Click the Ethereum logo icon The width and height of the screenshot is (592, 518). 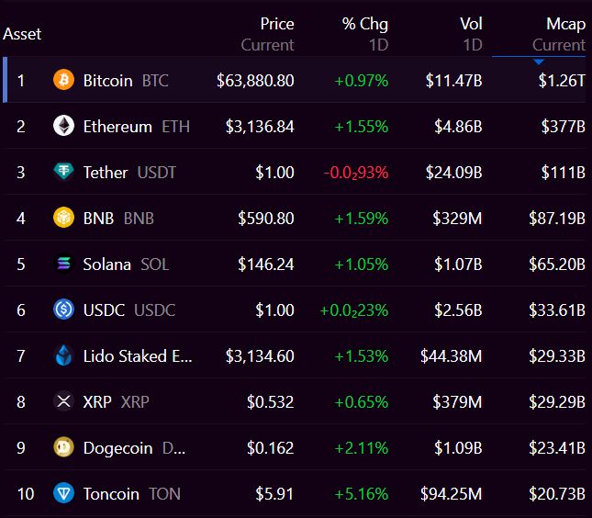point(63,126)
